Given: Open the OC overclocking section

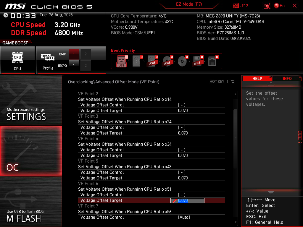Looking at the screenshot, I should pos(31,151).
